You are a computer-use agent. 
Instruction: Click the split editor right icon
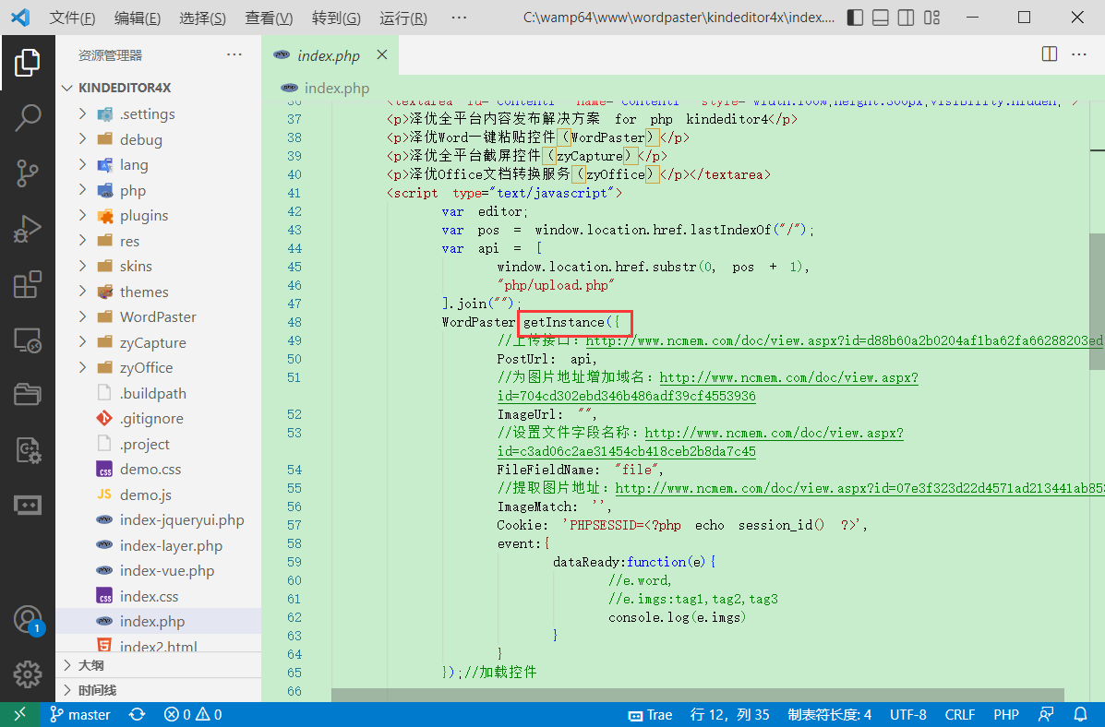click(x=1050, y=54)
